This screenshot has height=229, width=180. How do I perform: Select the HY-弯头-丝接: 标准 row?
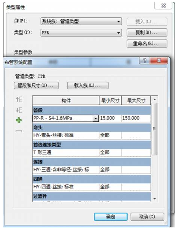point(66,135)
